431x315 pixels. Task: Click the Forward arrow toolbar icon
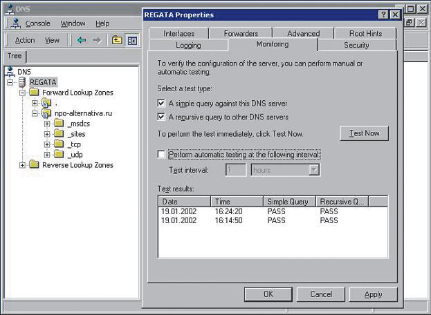click(x=96, y=40)
